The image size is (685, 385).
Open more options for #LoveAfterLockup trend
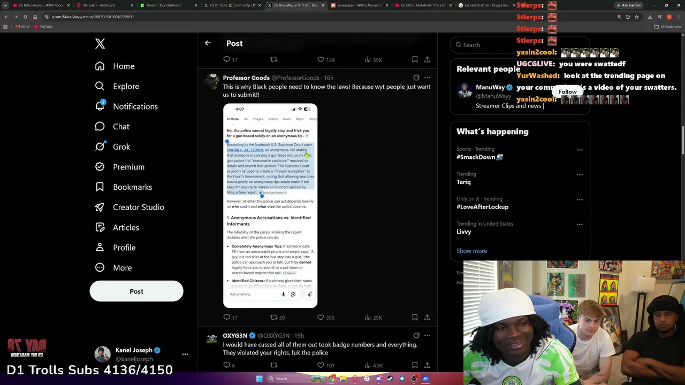tap(580, 199)
